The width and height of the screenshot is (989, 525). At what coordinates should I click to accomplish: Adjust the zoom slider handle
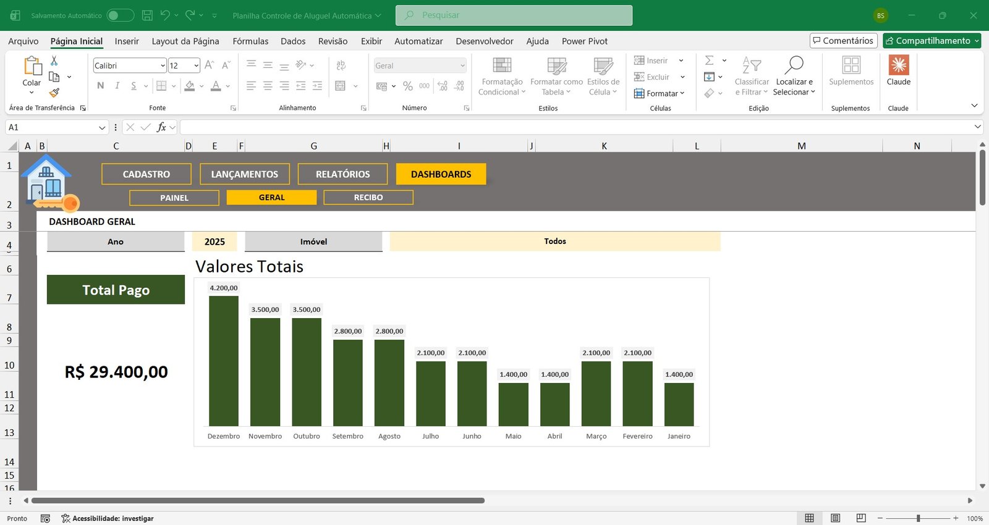click(919, 518)
